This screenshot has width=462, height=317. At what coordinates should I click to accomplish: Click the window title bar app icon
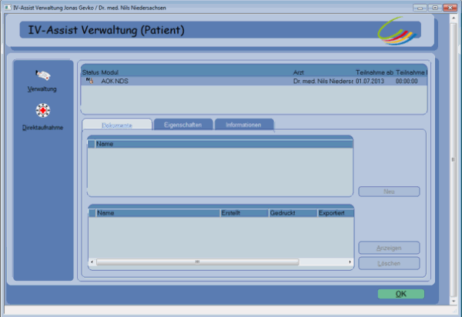(x=7, y=6)
